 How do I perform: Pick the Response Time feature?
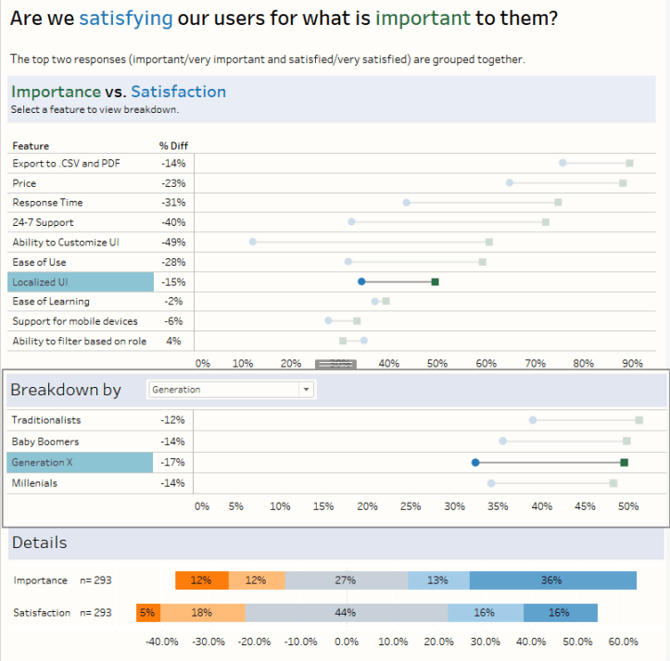point(47,203)
